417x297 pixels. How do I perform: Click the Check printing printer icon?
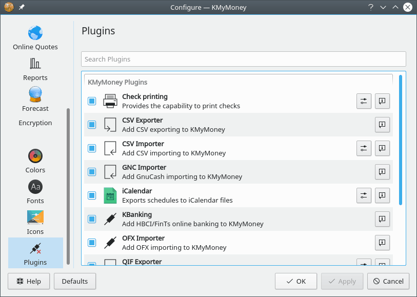[x=110, y=101]
